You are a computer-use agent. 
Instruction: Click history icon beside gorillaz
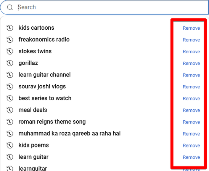click(x=10, y=63)
